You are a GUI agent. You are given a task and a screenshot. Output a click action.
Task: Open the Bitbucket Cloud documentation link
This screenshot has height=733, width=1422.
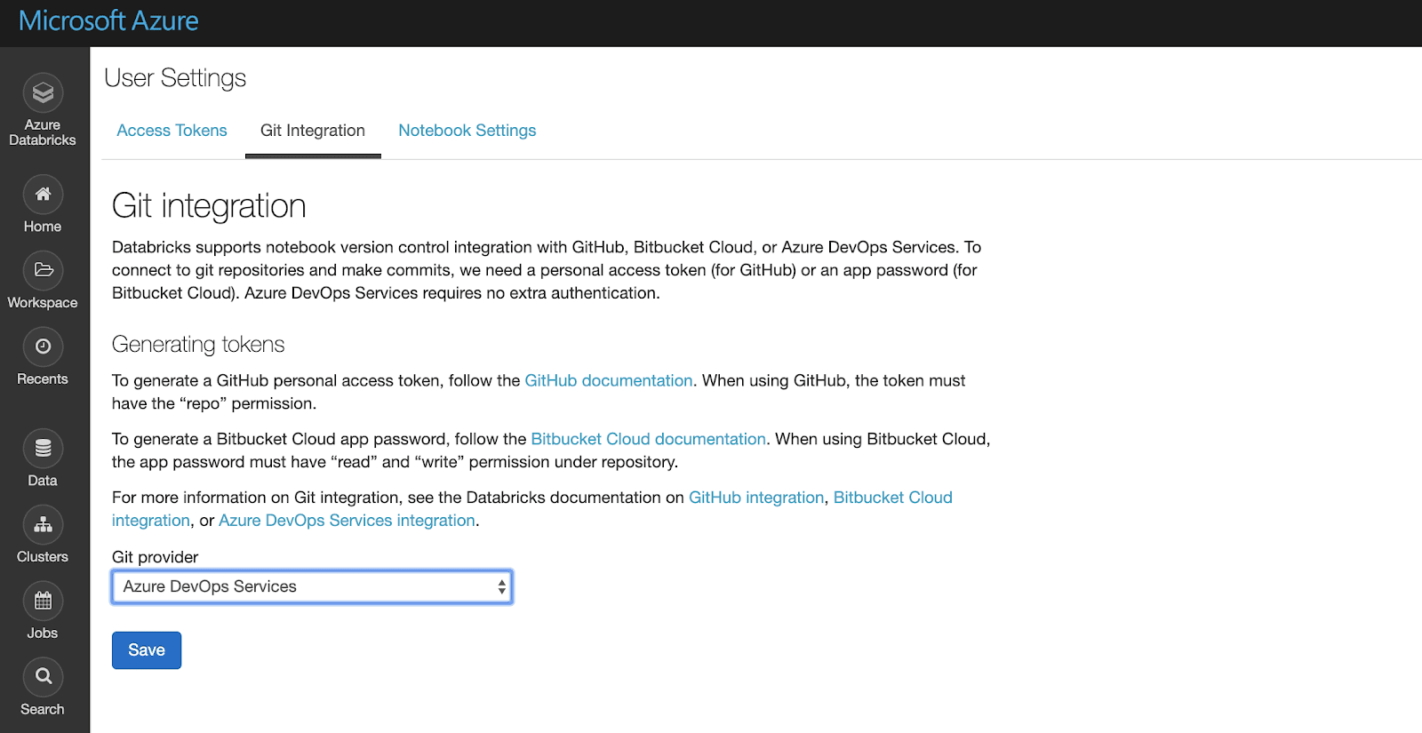[x=648, y=439]
